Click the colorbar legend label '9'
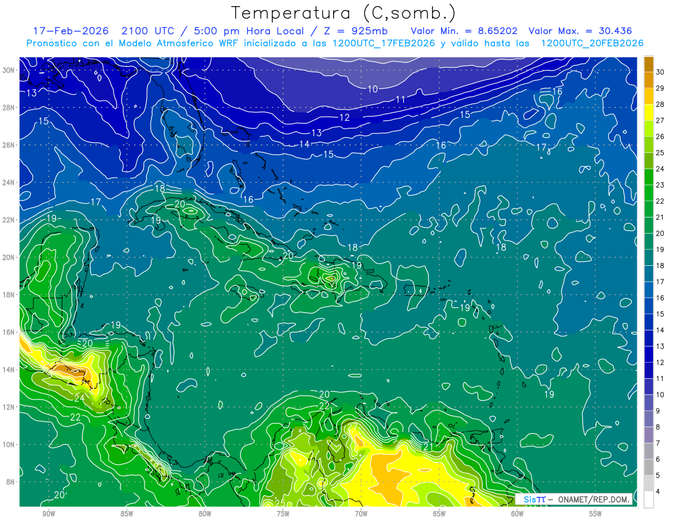The height and width of the screenshot is (521, 675). tap(659, 411)
